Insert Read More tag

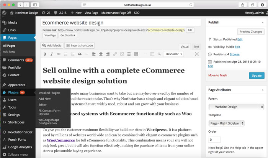[129, 54]
